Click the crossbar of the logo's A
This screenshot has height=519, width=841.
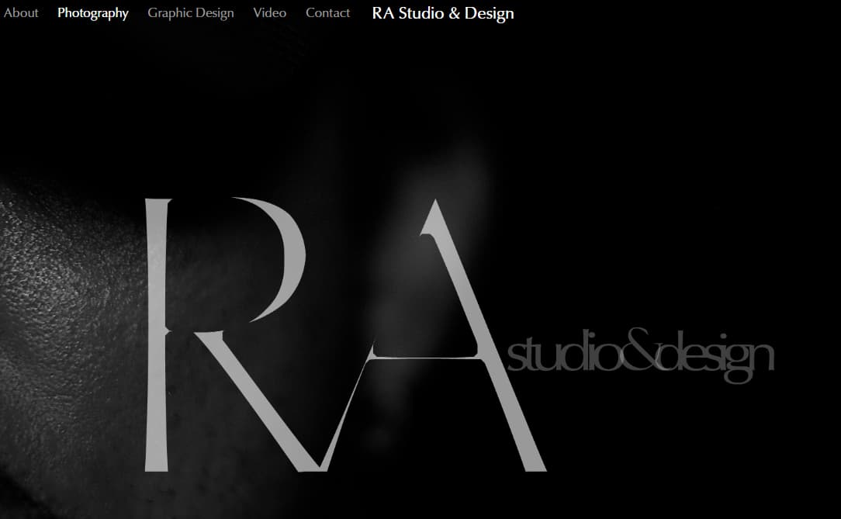point(427,355)
